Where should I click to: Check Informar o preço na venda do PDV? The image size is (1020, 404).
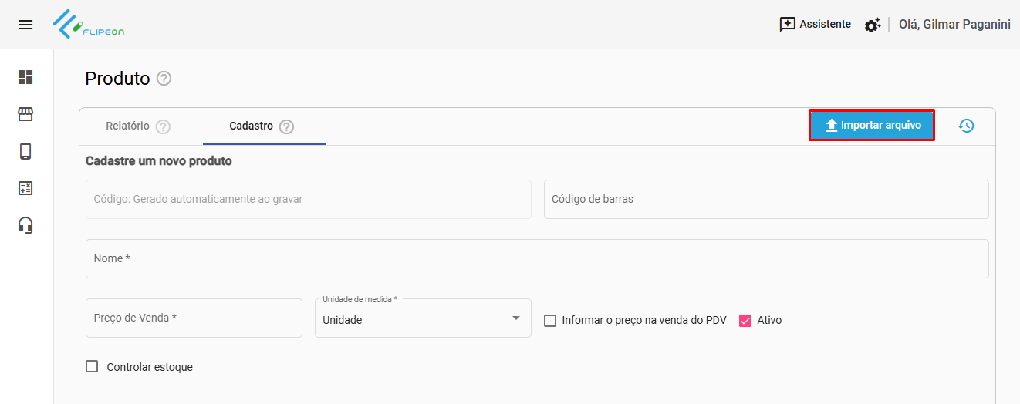click(x=550, y=321)
